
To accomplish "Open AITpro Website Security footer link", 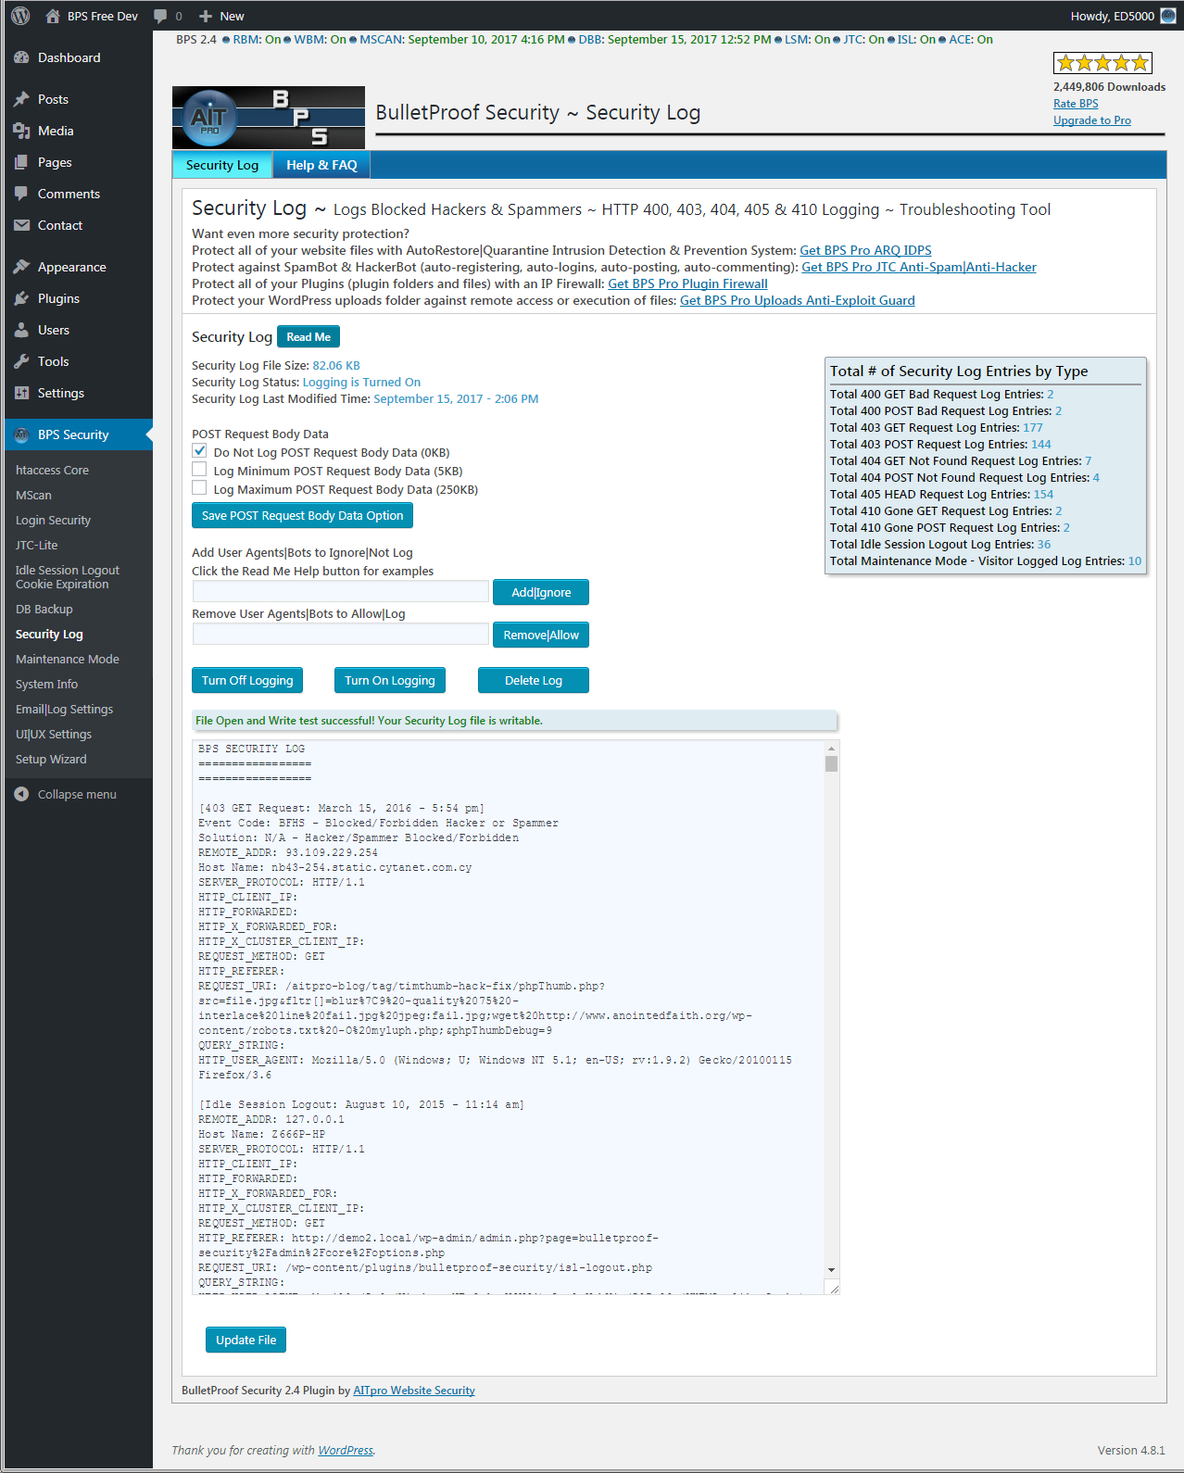I will click(x=414, y=1391).
